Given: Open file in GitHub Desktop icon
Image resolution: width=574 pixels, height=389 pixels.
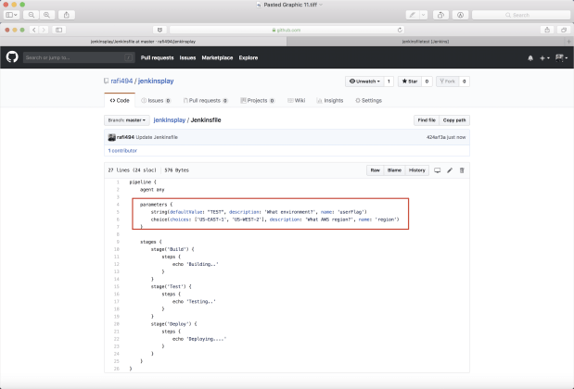Looking at the screenshot, I should point(437,170).
